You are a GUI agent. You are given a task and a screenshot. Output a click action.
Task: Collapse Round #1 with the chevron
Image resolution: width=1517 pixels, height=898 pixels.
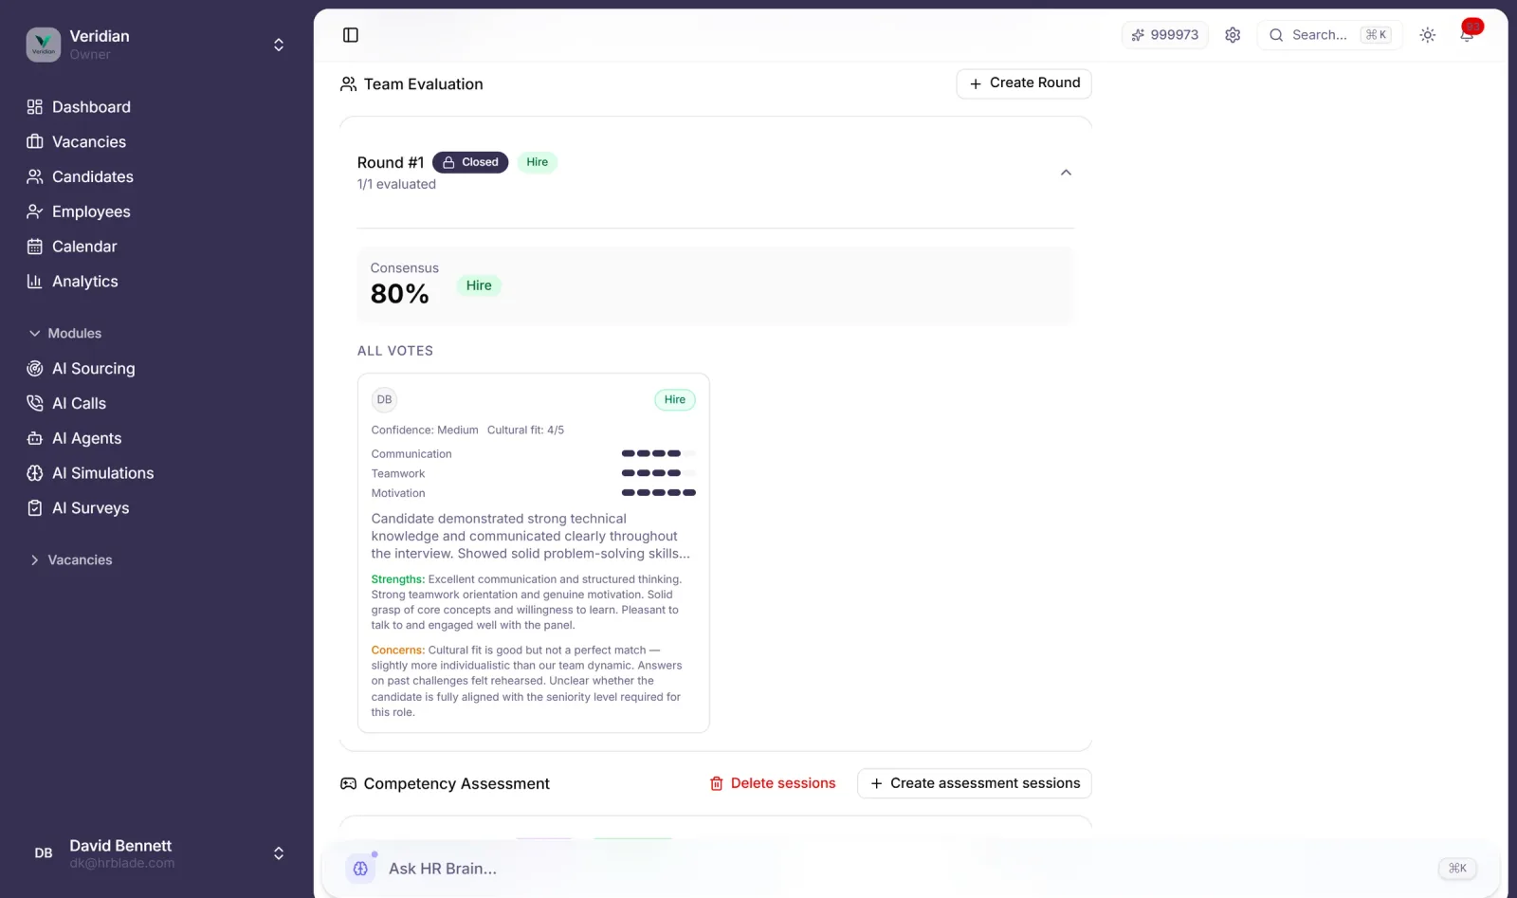[x=1066, y=173]
